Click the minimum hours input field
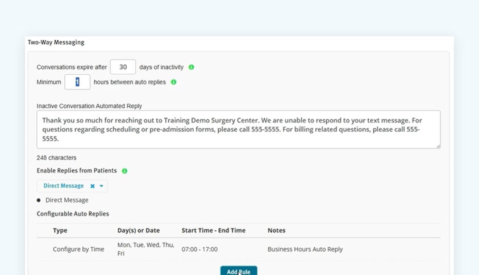 click(77, 82)
